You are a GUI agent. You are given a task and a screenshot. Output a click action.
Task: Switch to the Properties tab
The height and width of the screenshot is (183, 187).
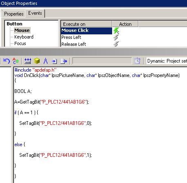pyautogui.click(x=14, y=14)
